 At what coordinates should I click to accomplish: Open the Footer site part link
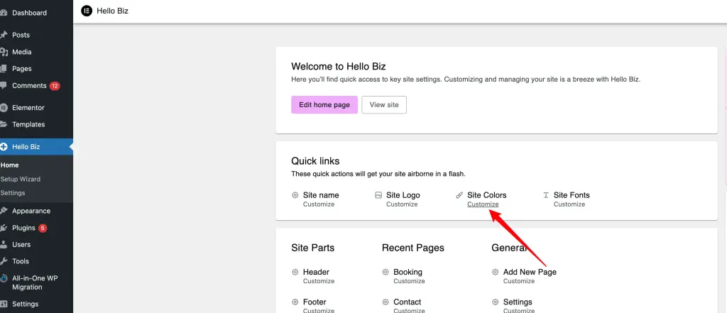tap(315, 302)
